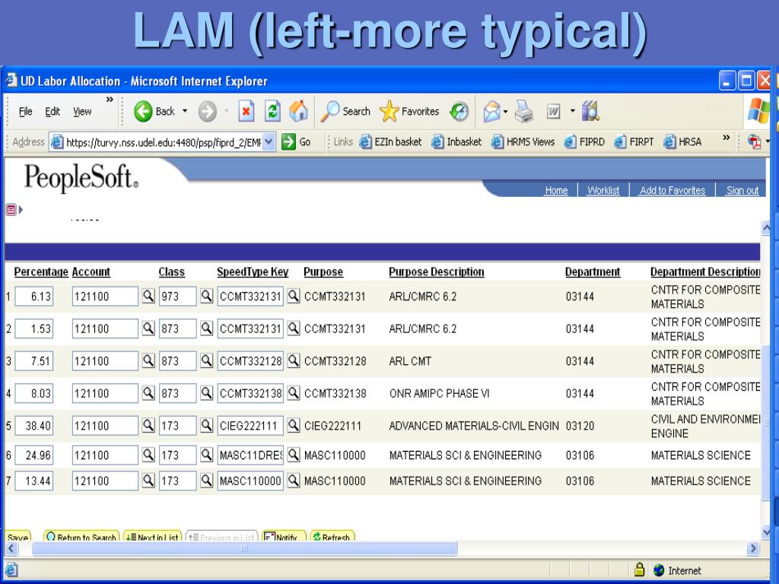Go to the browser Home page icon
This screenshot has height=584, width=779.
tap(299, 112)
